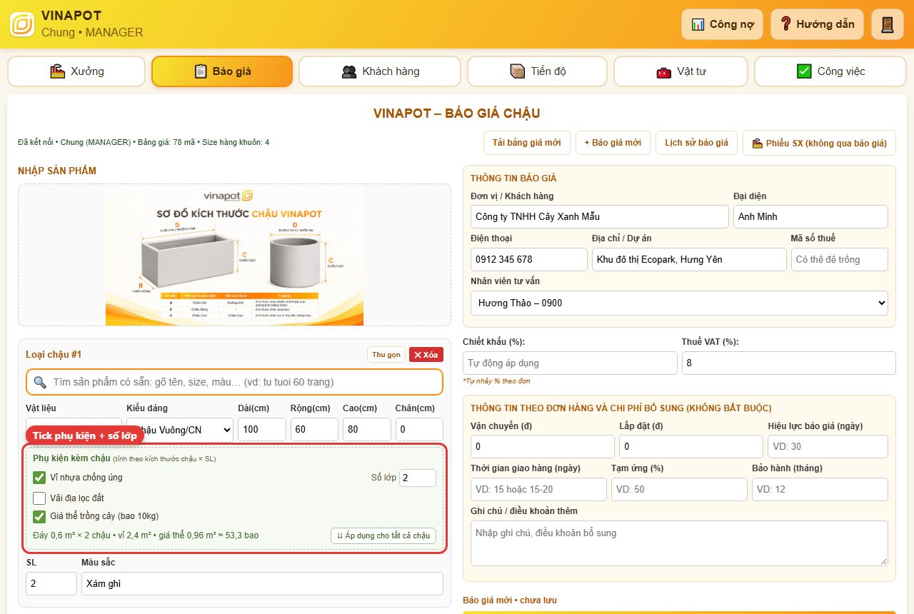Expand the Nhân viên tư vấn dropdown
This screenshot has height=614, width=914.
679,303
